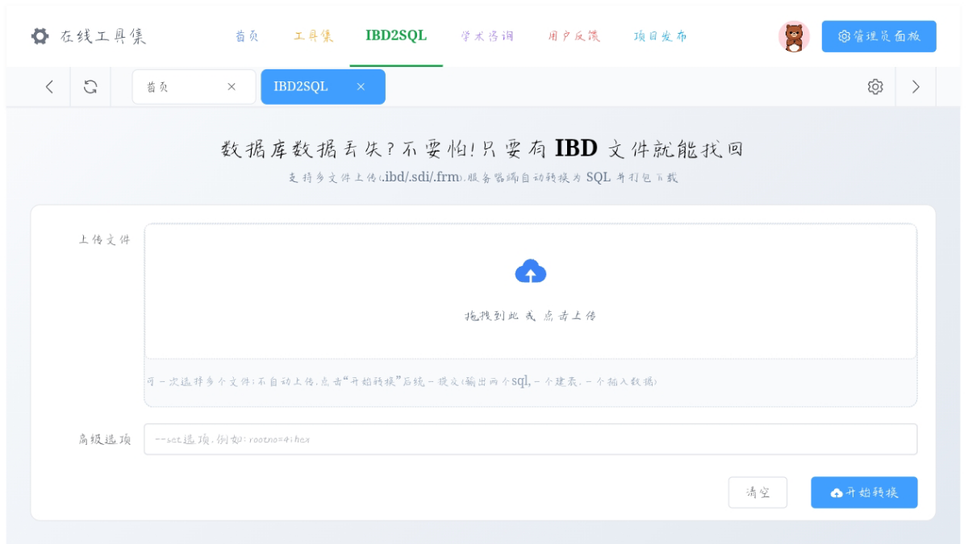Focus the 高级选项 --set input field
Image resolution: width=968 pixels, height=544 pixels.
531,439
